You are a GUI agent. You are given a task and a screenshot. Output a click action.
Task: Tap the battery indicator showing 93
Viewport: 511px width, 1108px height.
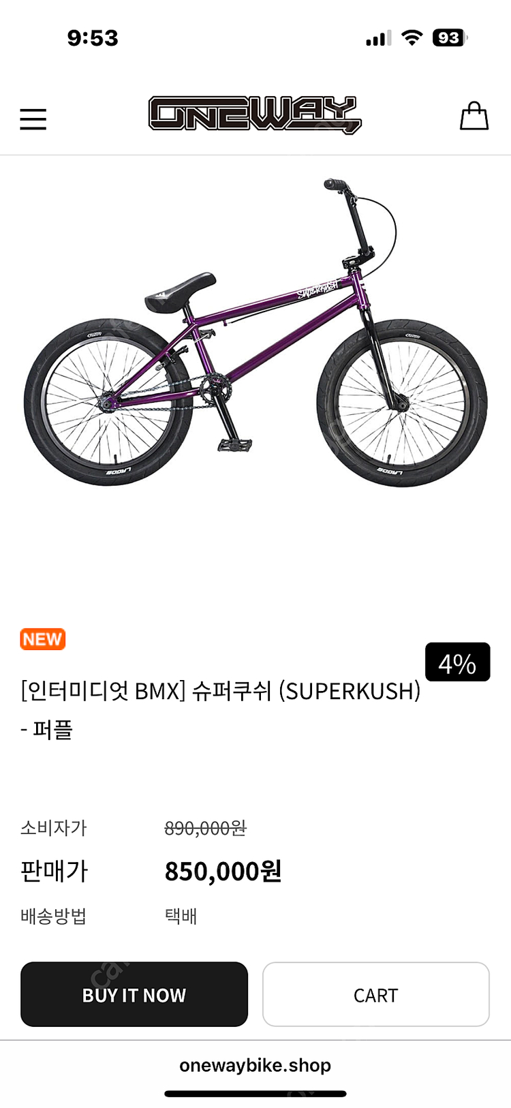click(450, 37)
